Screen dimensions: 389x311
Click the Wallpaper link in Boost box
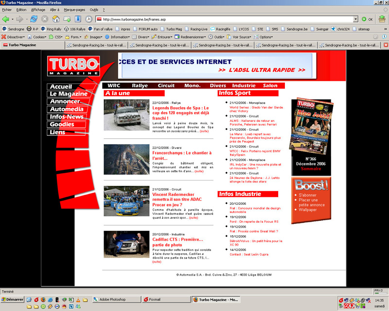(x=308, y=210)
